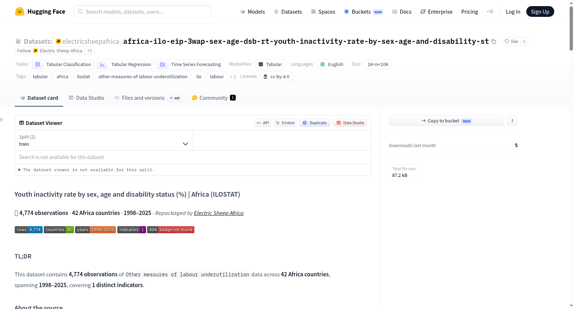The height and width of the screenshot is (309, 574).
Task: Expand the dataset viewer not available message
Action: [x=86, y=170]
